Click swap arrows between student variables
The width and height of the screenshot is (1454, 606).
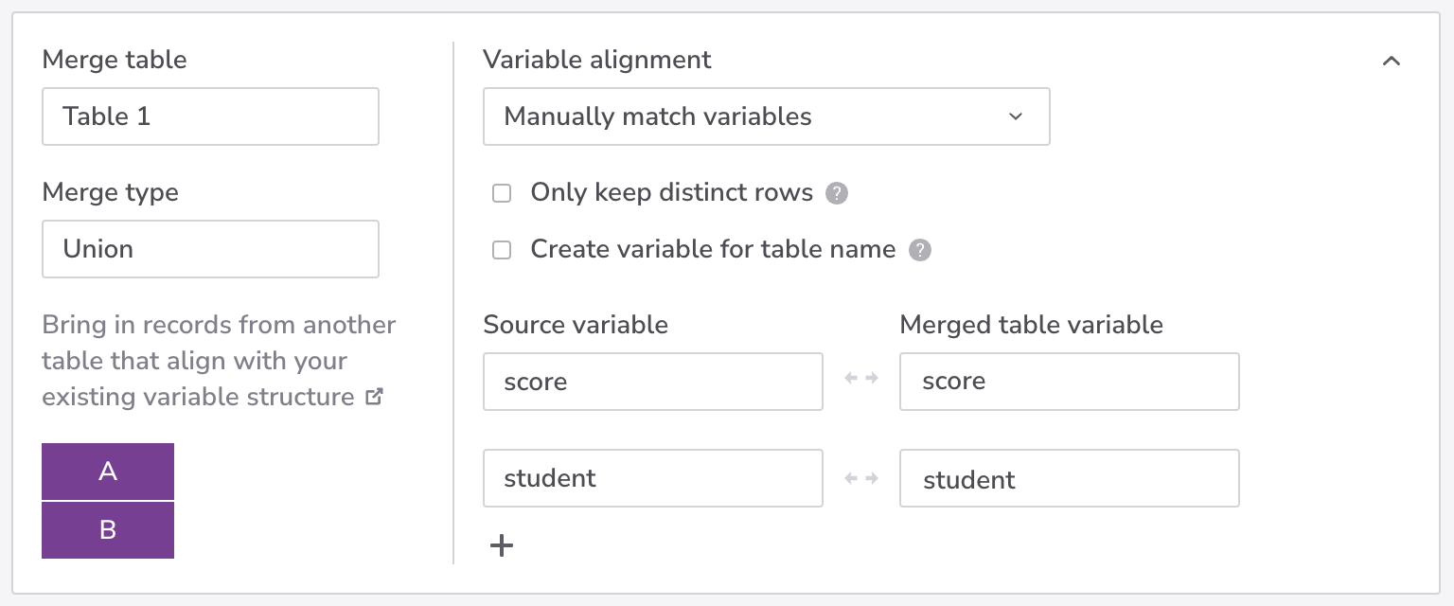(860, 478)
